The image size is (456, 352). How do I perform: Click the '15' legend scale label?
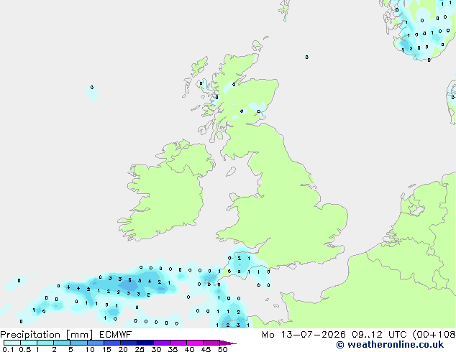click(x=106, y=349)
